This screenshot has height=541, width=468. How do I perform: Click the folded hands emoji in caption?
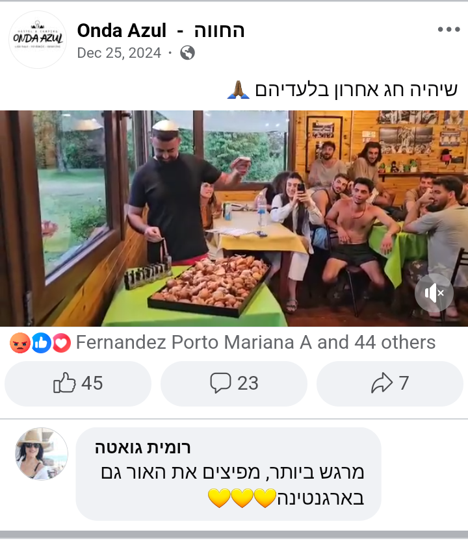click(239, 90)
